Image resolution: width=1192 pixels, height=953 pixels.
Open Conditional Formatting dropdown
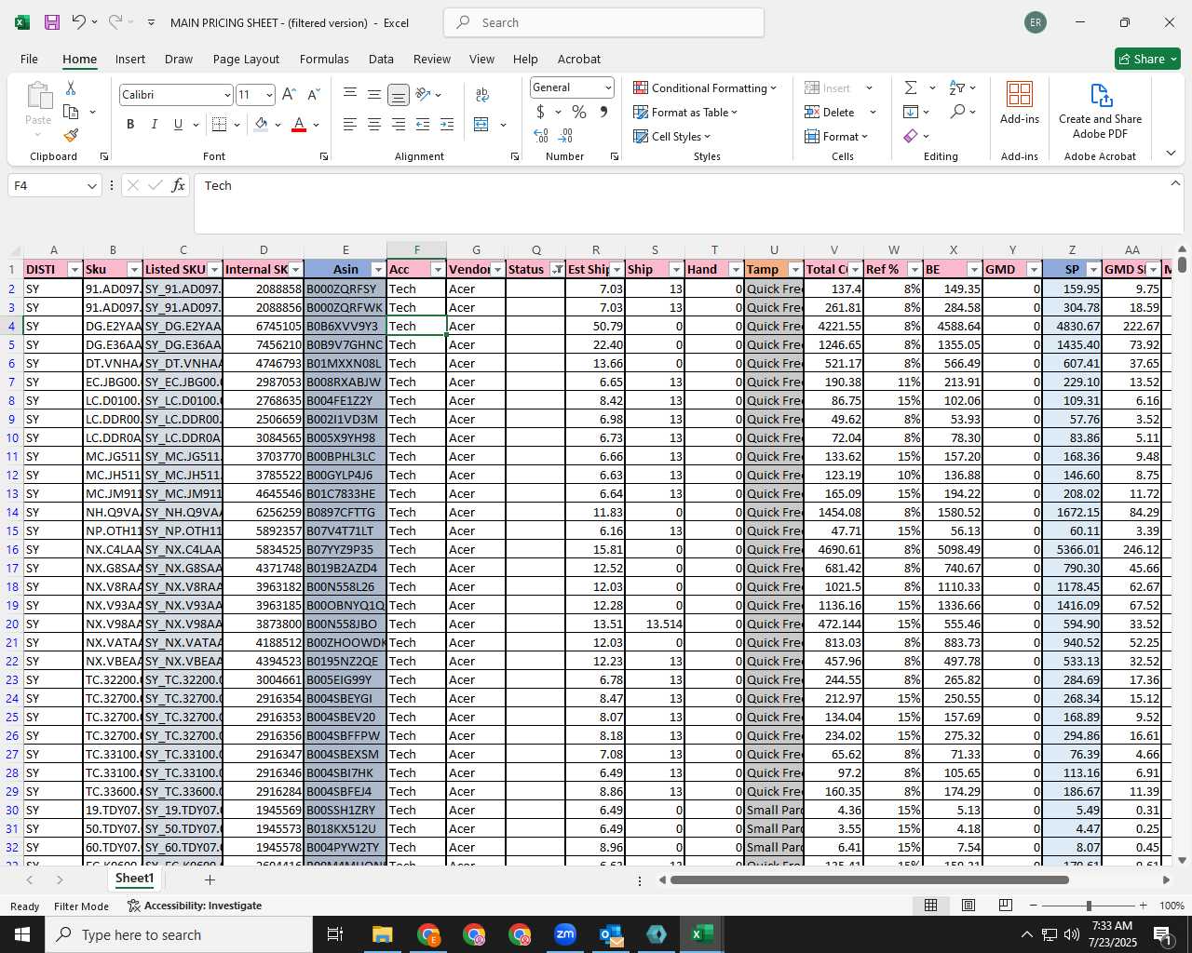(x=705, y=87)
